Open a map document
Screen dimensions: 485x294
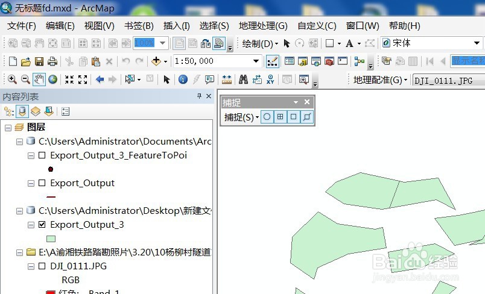[26, 61]
